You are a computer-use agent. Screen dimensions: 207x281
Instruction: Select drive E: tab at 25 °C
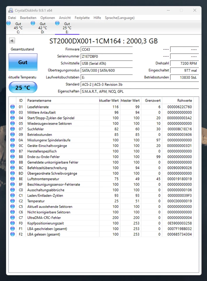[67, 28]
